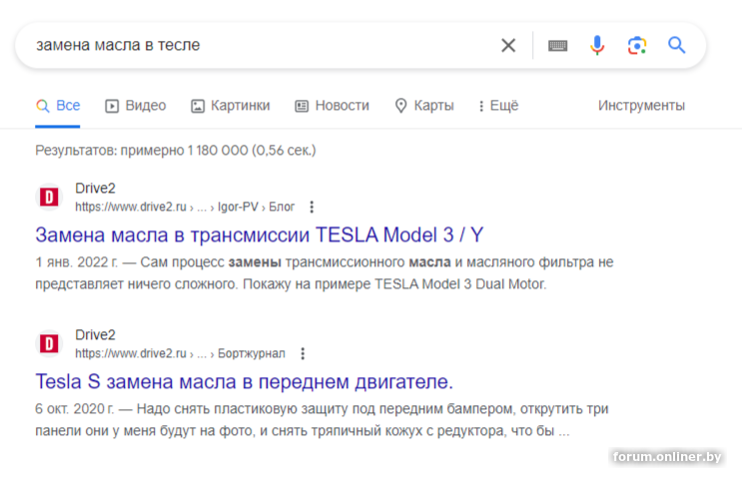Click the blue magnifier search button
Image resolution: width=742 pixels, height=478 pixels.
[676, 45]
